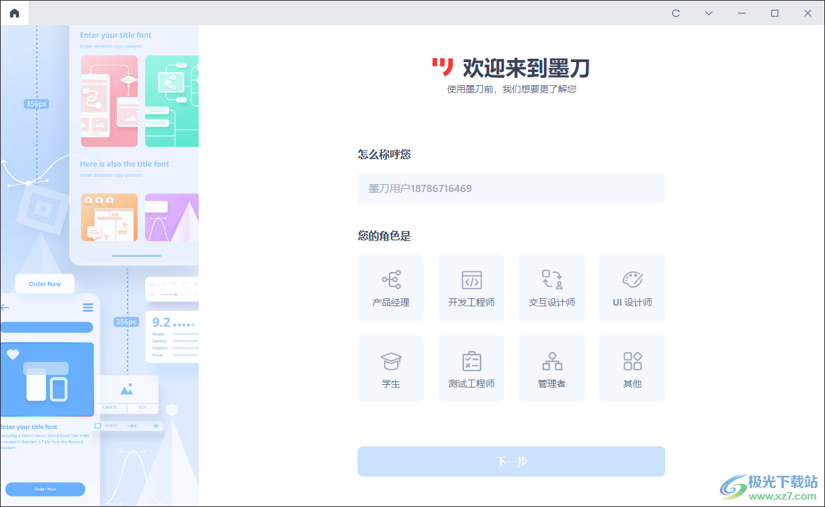The height and width of the screenshot is (507, 825).
Task: Click the refresh icon in the title bar
Action: point(675,13)
